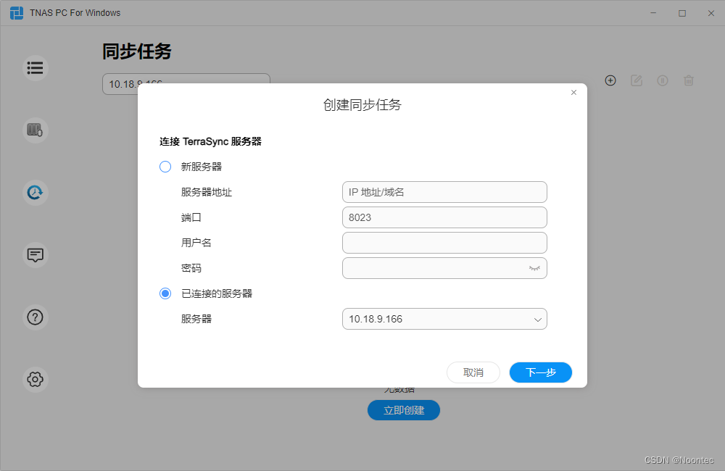This screenshot has height=471, width=725.
Task: Select the 新服务器 radio button
Action: click(165, 167)
